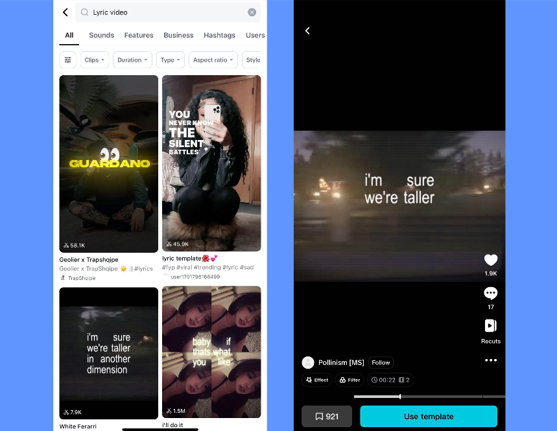557x431 pixels.
Task: Expand the Duration filter options
Action: (132, 60)
